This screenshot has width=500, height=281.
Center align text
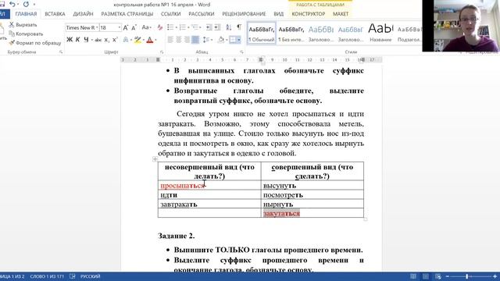click(179, 40)
